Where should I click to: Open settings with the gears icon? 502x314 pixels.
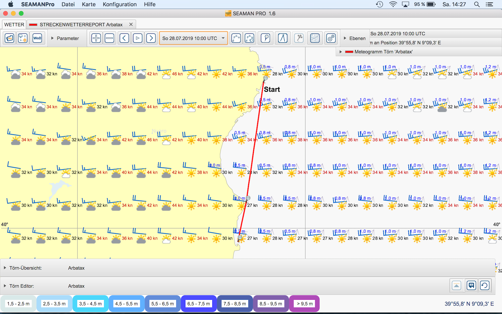(331, 38)
